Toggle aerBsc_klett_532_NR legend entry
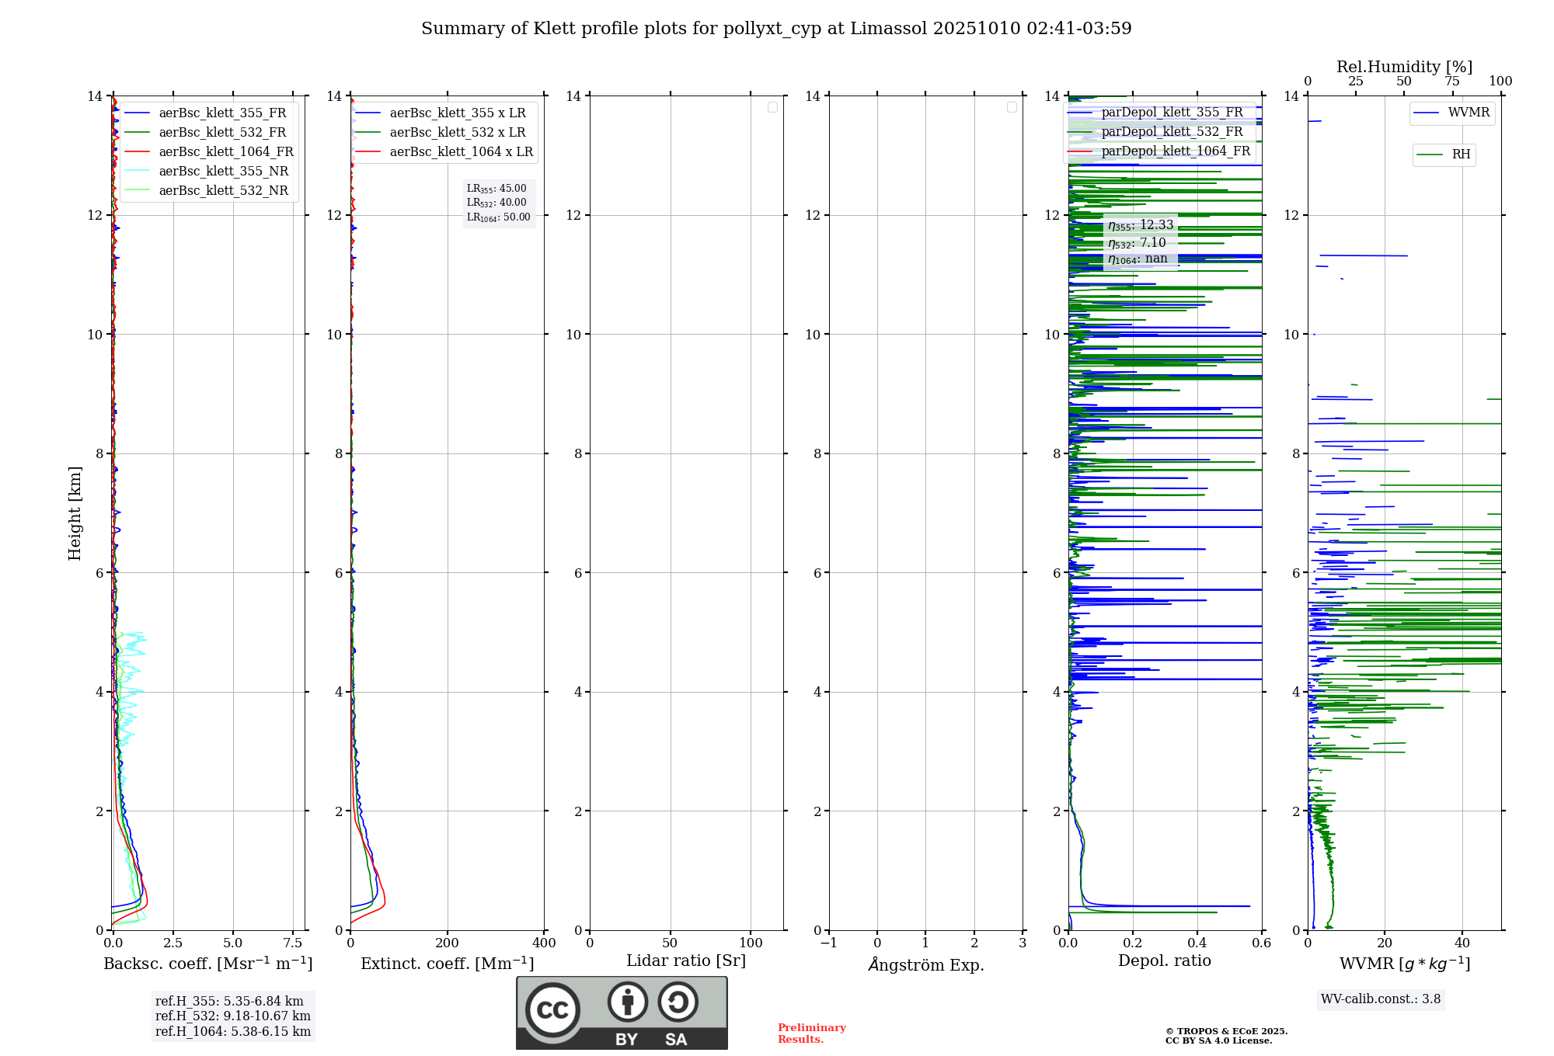This screenshot has height=1056, width=1554. pyautogui.click(x=223, y=191)
